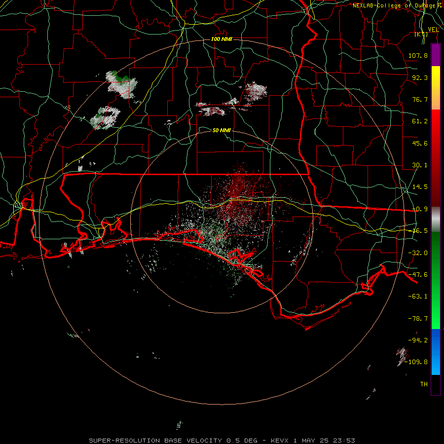Click the -47.6 velocity scale value
Viewport: 444px width, 444px height.
click(x=418, y=275)
